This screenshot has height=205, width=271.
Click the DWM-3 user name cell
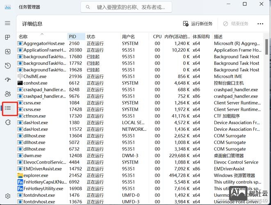pos(130,155)
